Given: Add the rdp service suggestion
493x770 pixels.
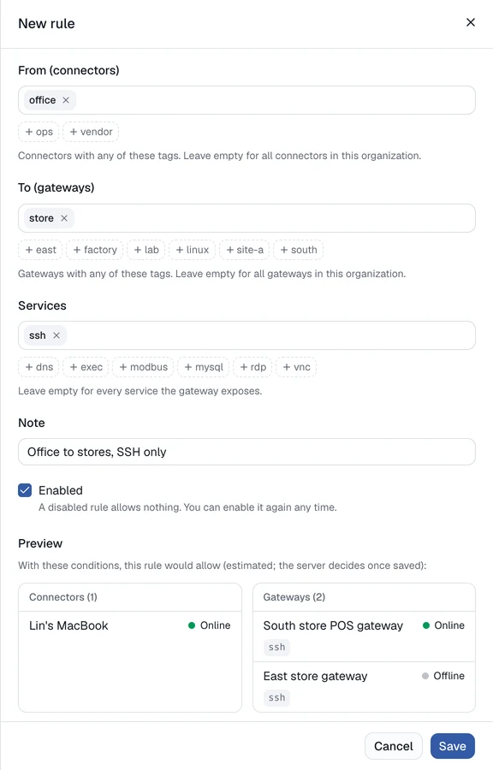Looking at the screenshot, I should pyautogui.click(x=252, y=367).
